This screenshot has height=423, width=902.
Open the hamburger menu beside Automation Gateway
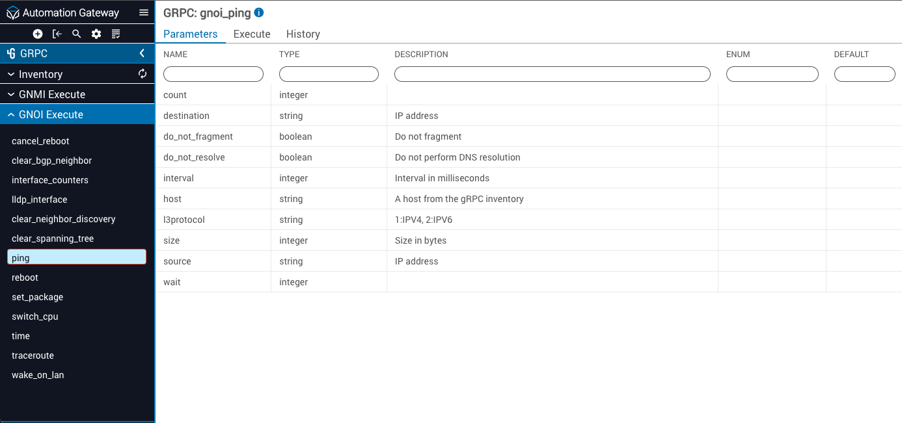coord(144,12)
